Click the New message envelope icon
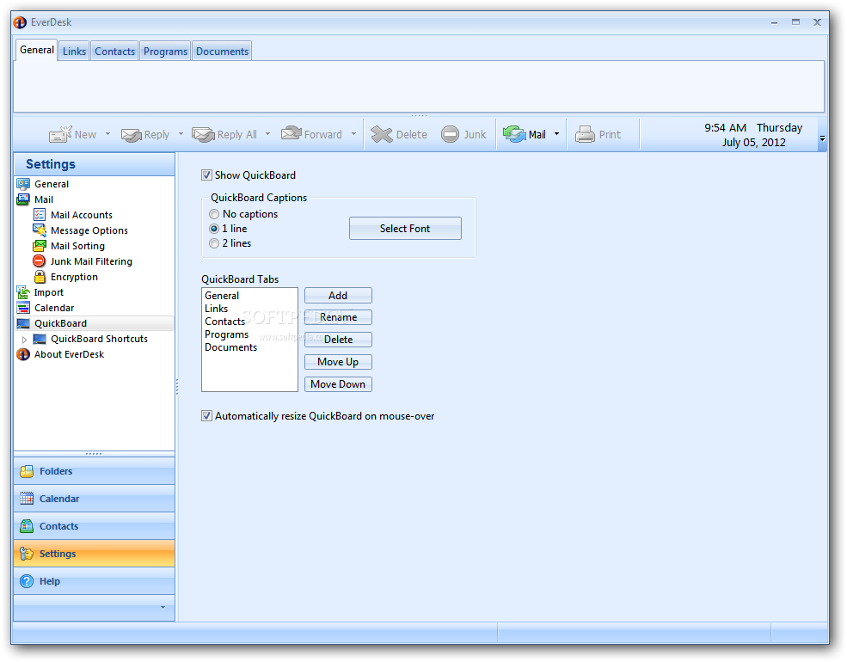 point(60,134)
